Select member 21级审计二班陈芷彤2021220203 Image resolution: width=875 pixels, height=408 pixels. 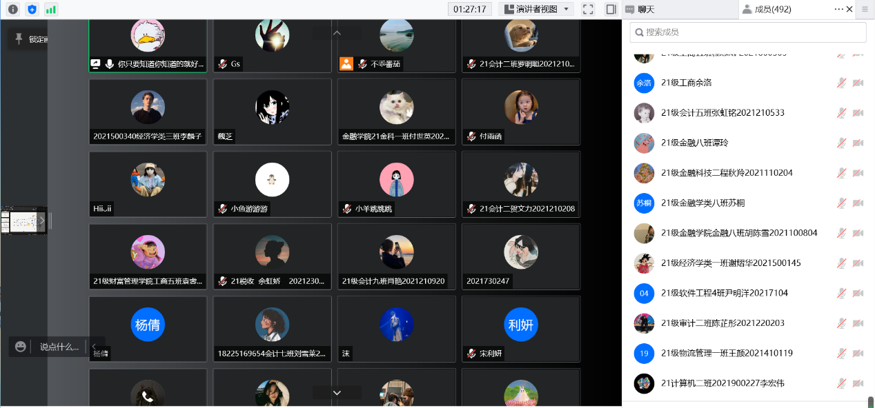pos(722,323)
